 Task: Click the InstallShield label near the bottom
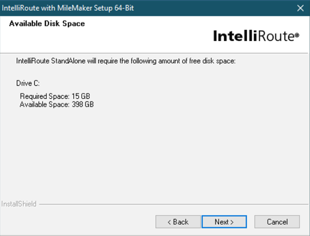pos(19,204)
